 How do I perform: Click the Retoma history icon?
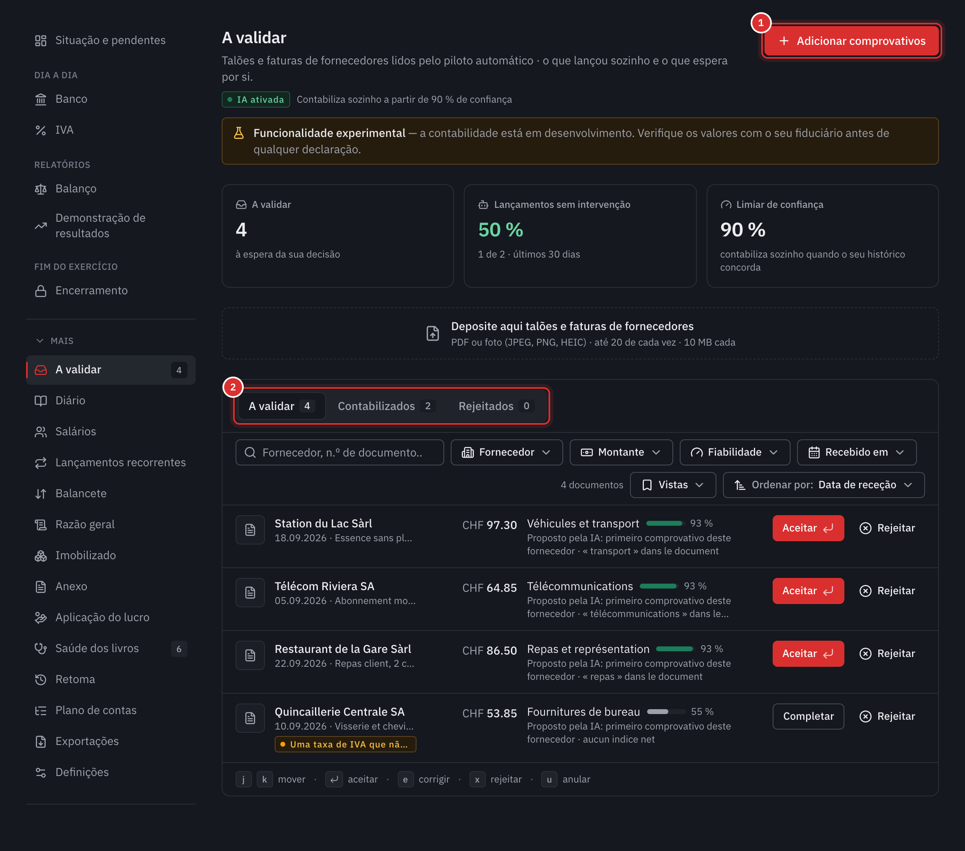(x=41, y=679)
